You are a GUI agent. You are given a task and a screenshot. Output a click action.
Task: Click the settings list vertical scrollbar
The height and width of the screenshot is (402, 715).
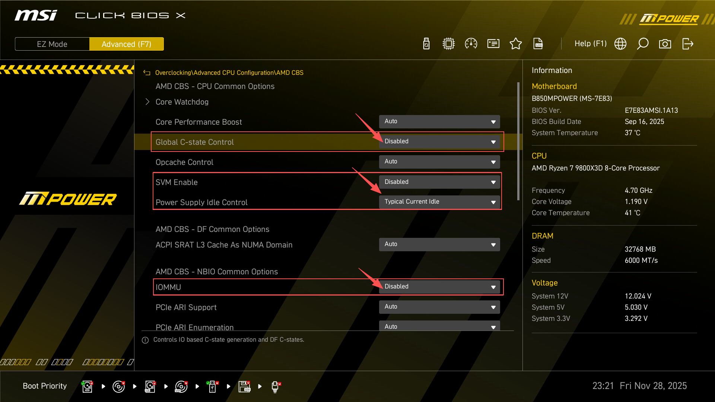[x=518, y=141]
